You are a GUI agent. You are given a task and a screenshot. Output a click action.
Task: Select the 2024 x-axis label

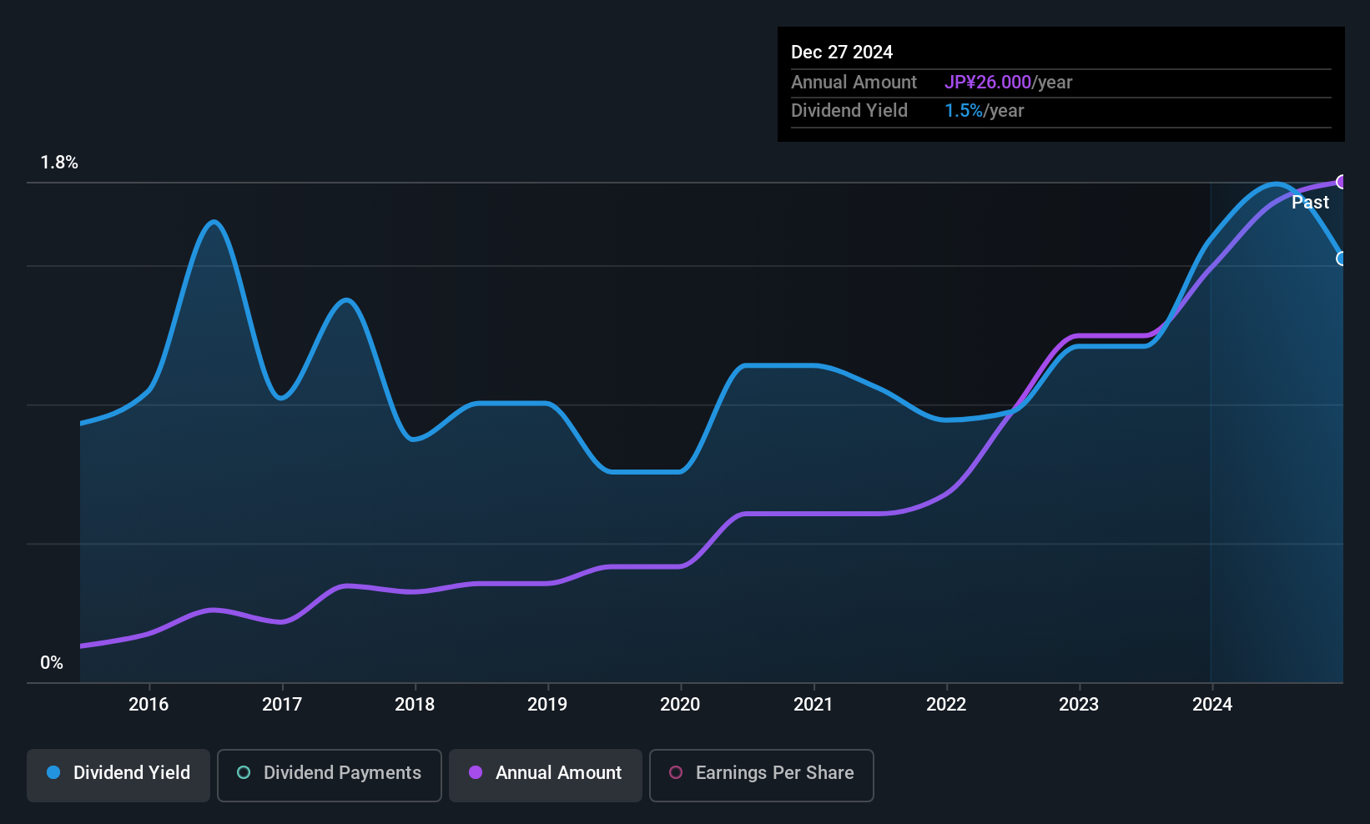pos(1212,705)
